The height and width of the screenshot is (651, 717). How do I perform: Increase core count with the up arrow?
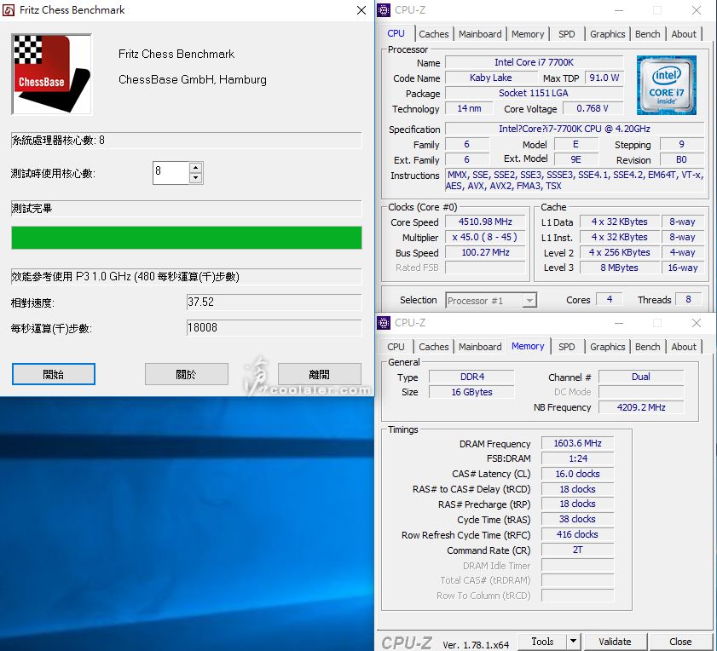coord(196,168)
